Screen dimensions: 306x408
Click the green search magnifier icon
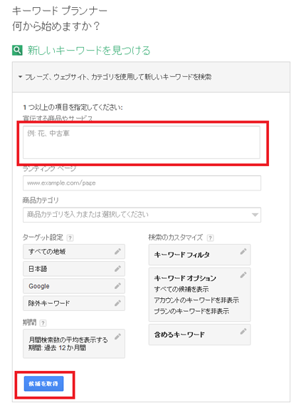tap(17, 50)
